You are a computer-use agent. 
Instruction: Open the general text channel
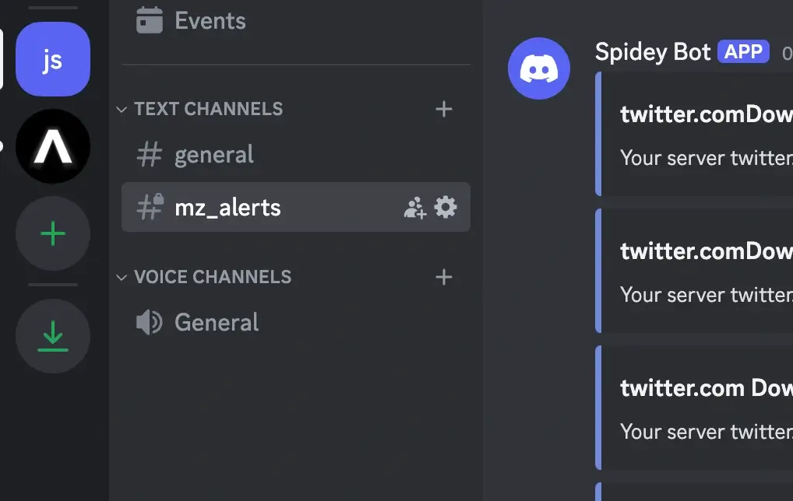[213, 155]
